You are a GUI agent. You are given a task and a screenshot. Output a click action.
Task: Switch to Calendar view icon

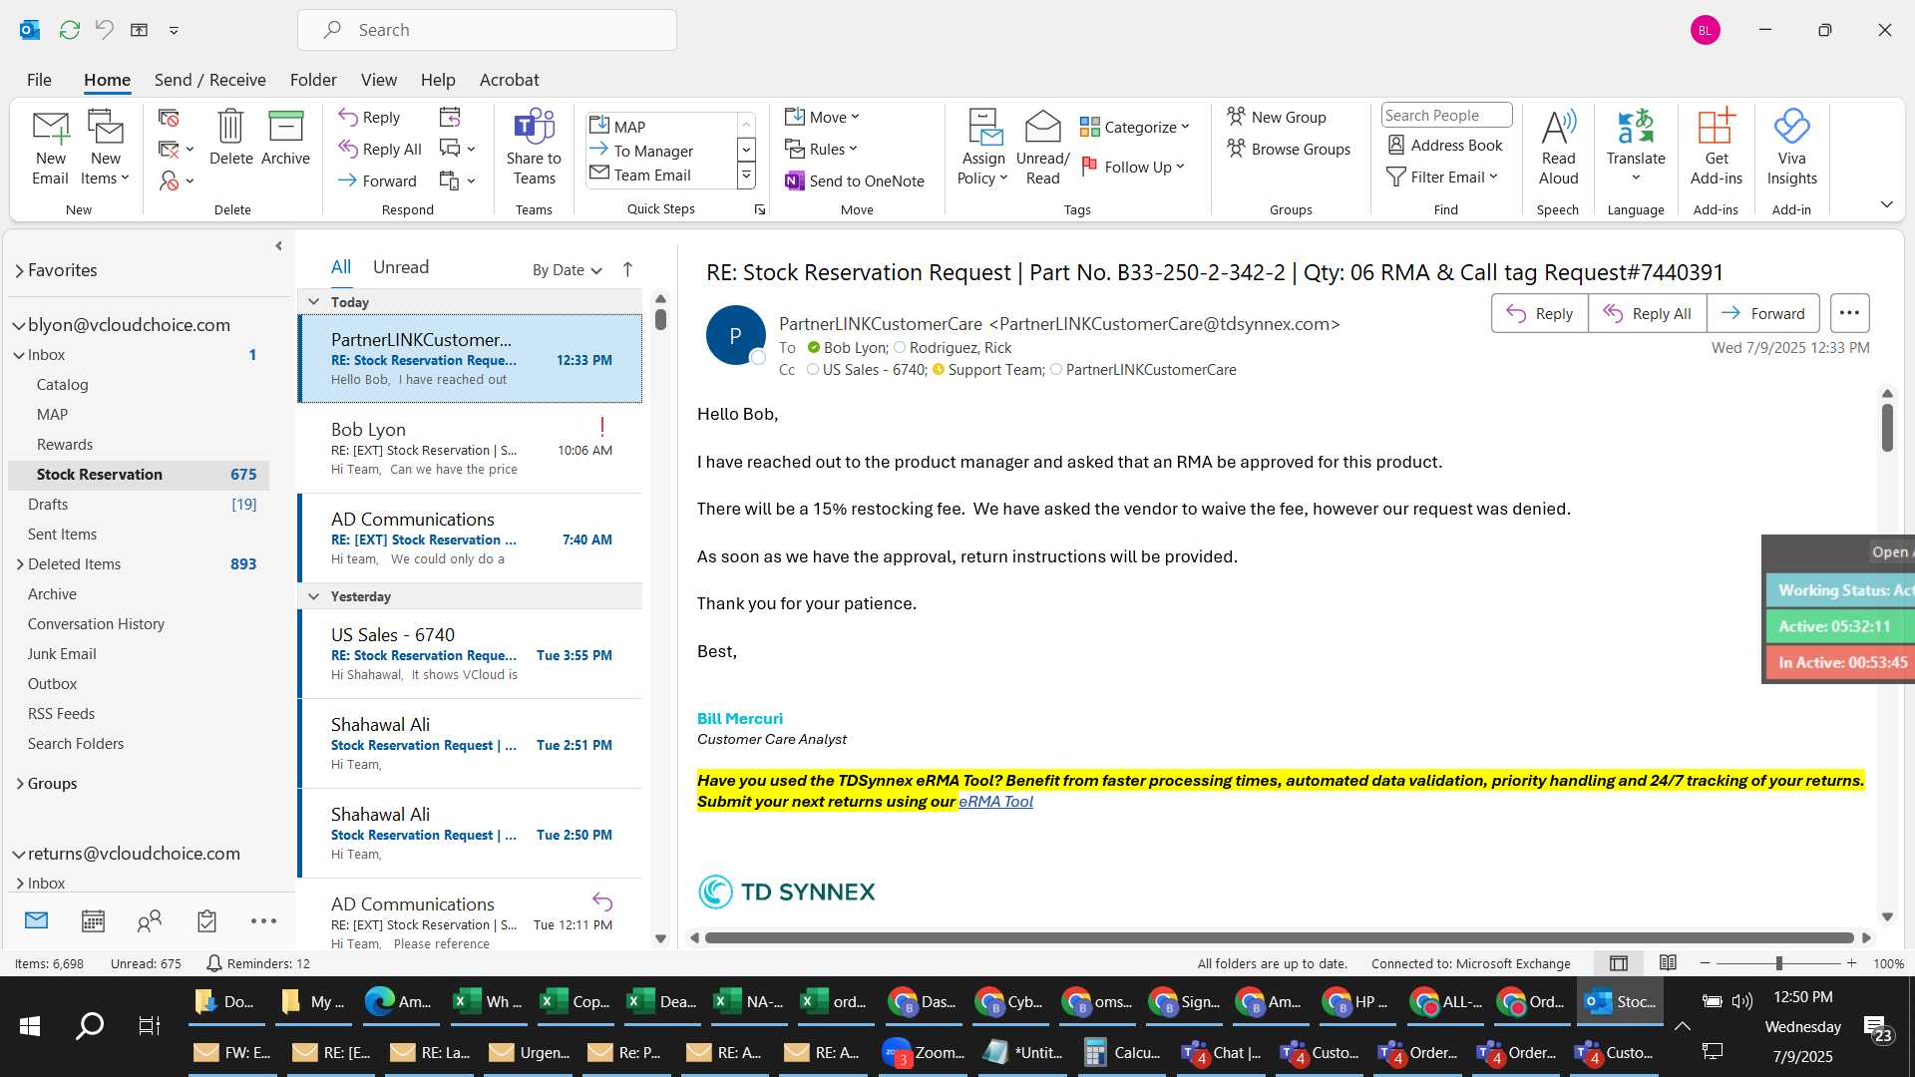point(93,920)
